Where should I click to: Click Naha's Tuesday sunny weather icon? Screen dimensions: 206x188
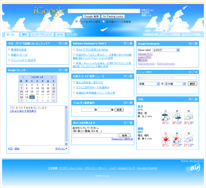166,139
